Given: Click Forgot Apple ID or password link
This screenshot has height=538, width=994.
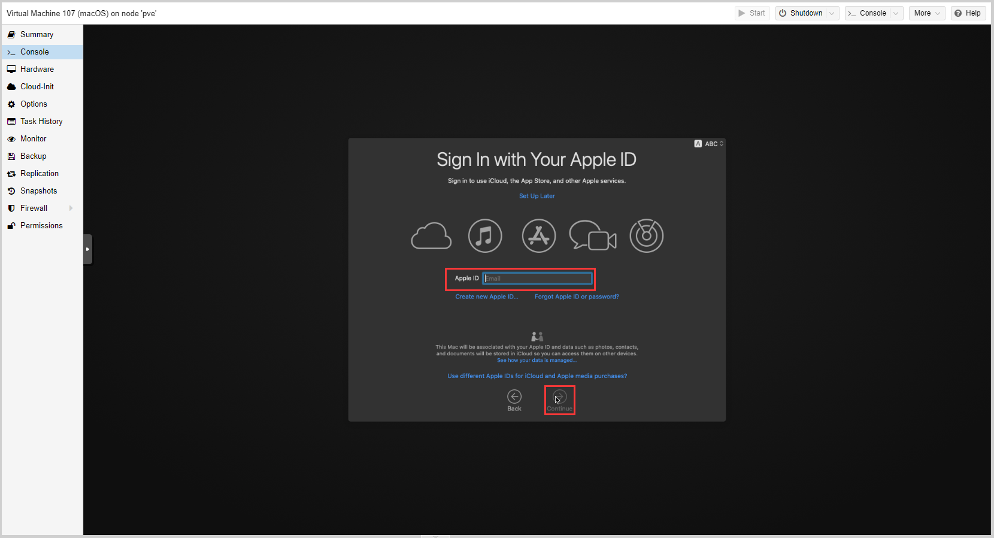Looking at the screenshot, I should click(577, 297).
